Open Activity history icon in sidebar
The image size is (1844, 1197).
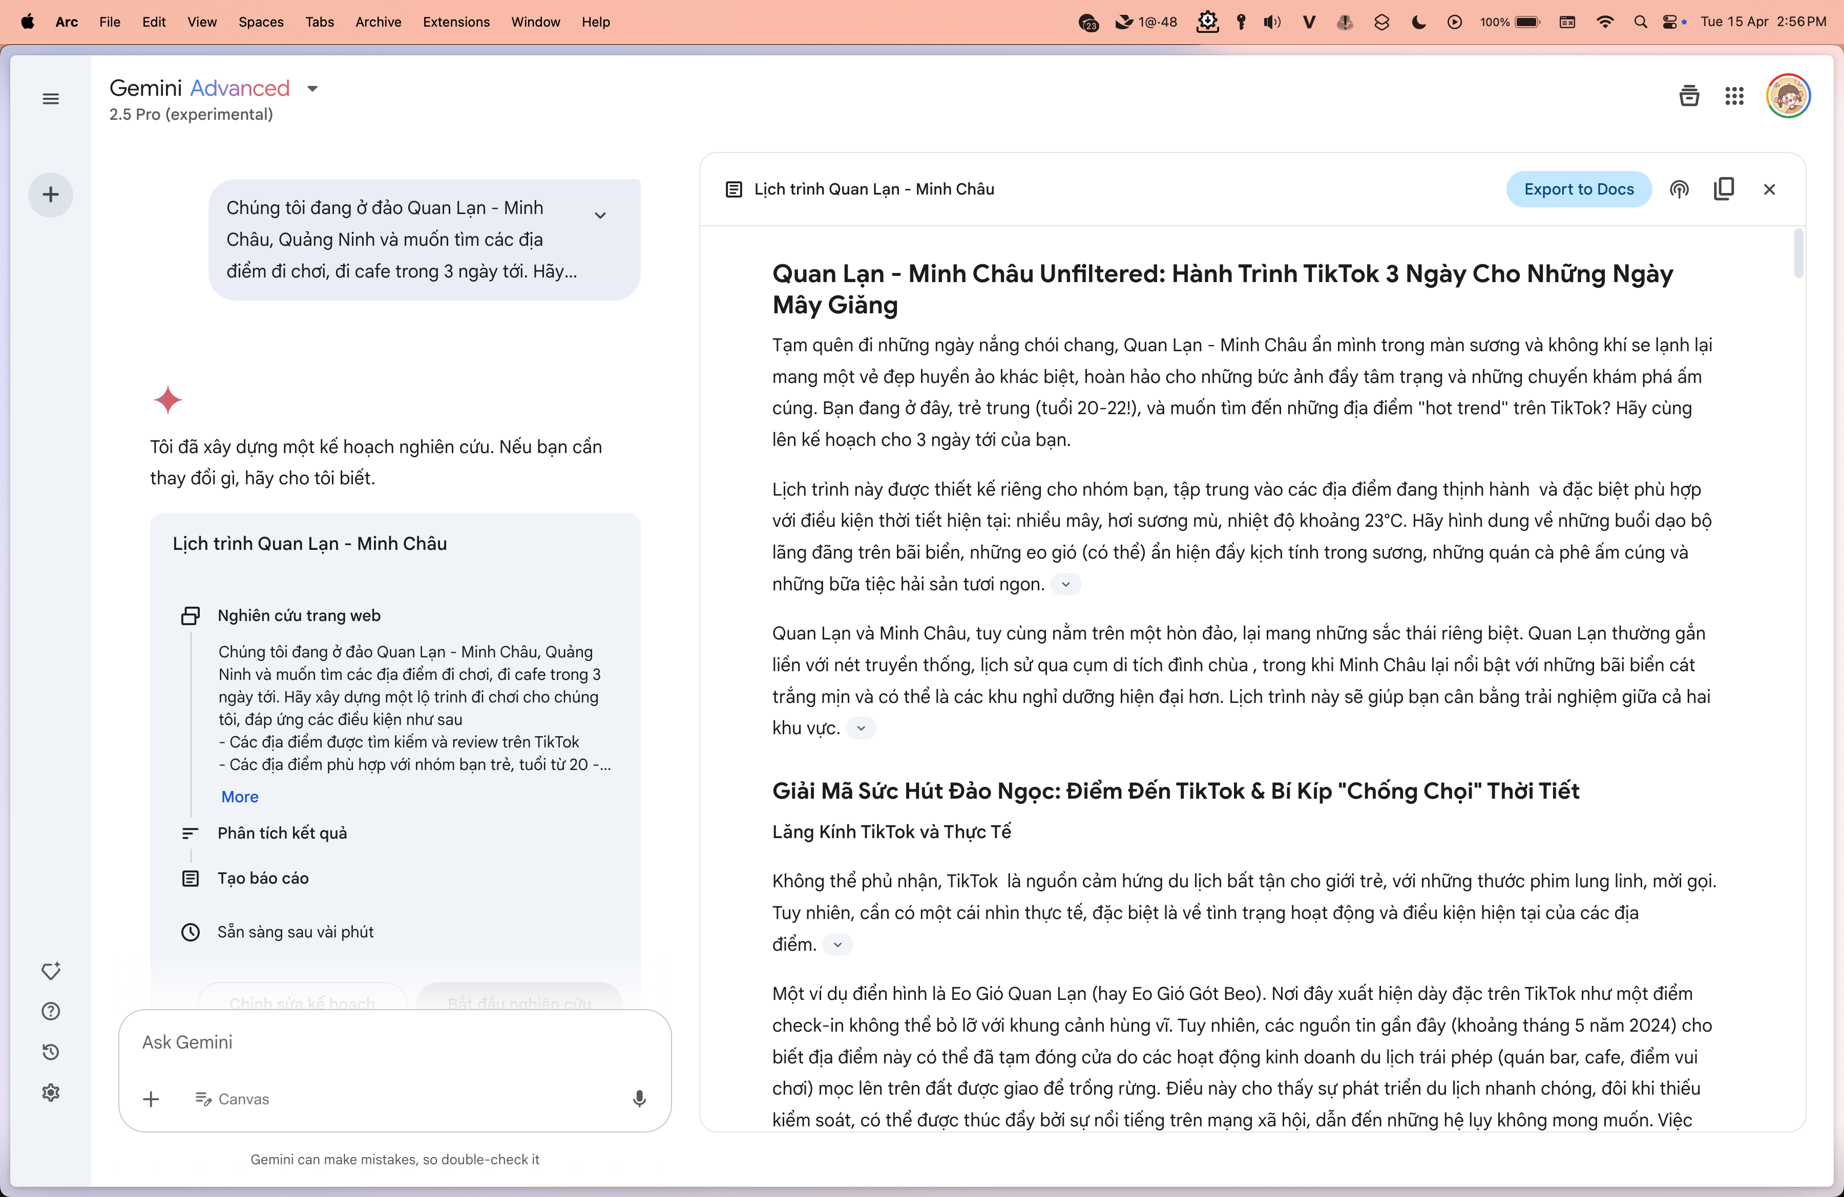50,1052
